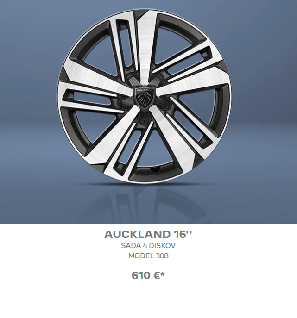Click the MODEL 308 label

148,256
